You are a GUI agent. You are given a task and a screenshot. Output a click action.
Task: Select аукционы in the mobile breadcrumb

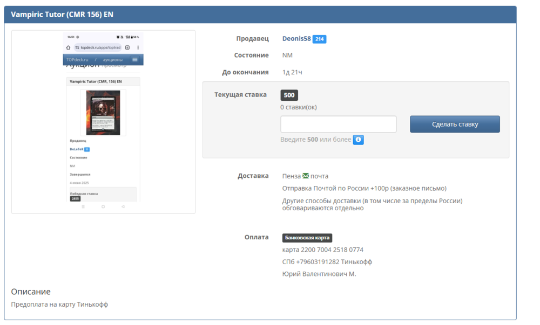(x=113, y=60)
